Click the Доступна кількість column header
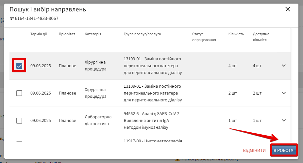 [x=261, y=37]
